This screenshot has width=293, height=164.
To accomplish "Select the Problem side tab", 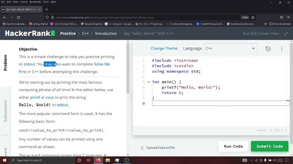I will coord(5,63).
